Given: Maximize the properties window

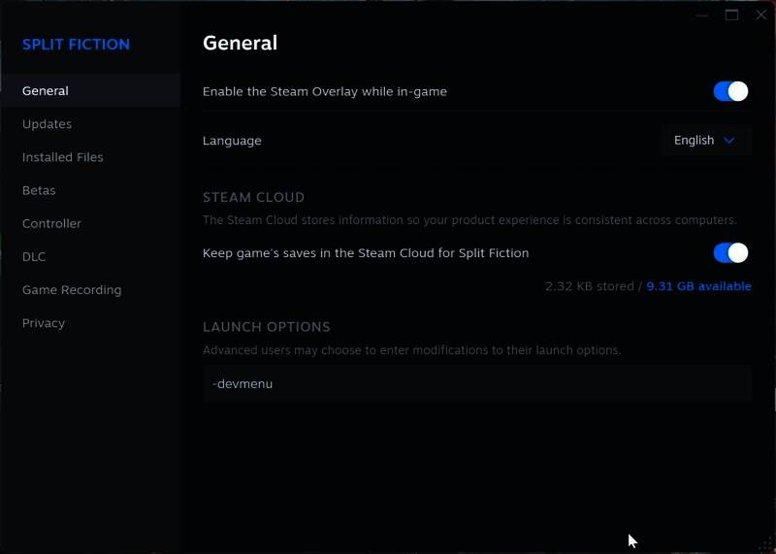Looking at the screenshot, I should (x=731, y=16).
